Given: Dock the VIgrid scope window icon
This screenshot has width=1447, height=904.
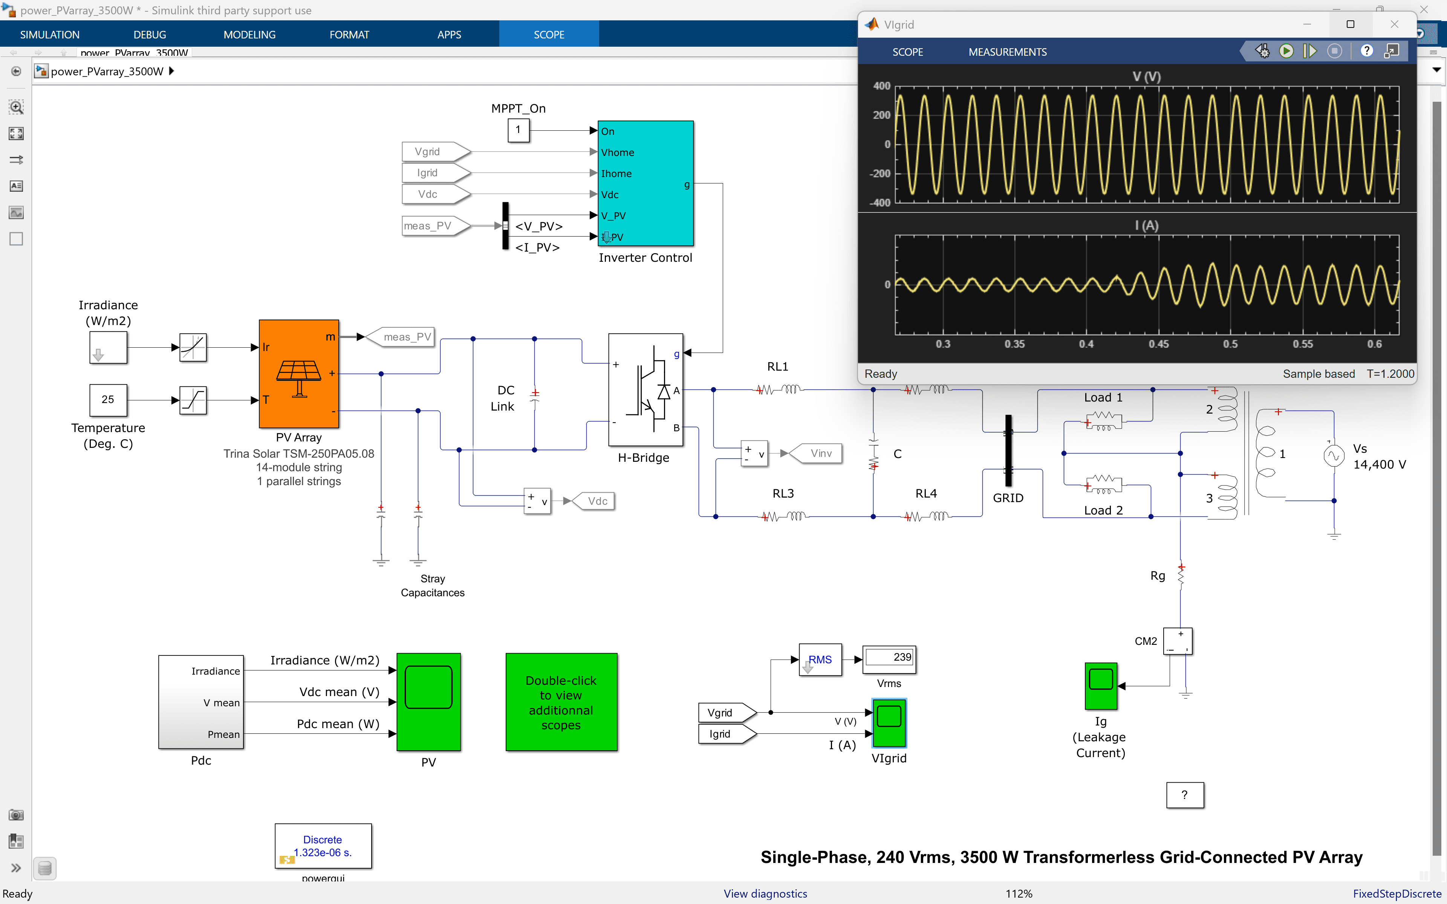Looking at the screenshot, I should coord(1391,52).
